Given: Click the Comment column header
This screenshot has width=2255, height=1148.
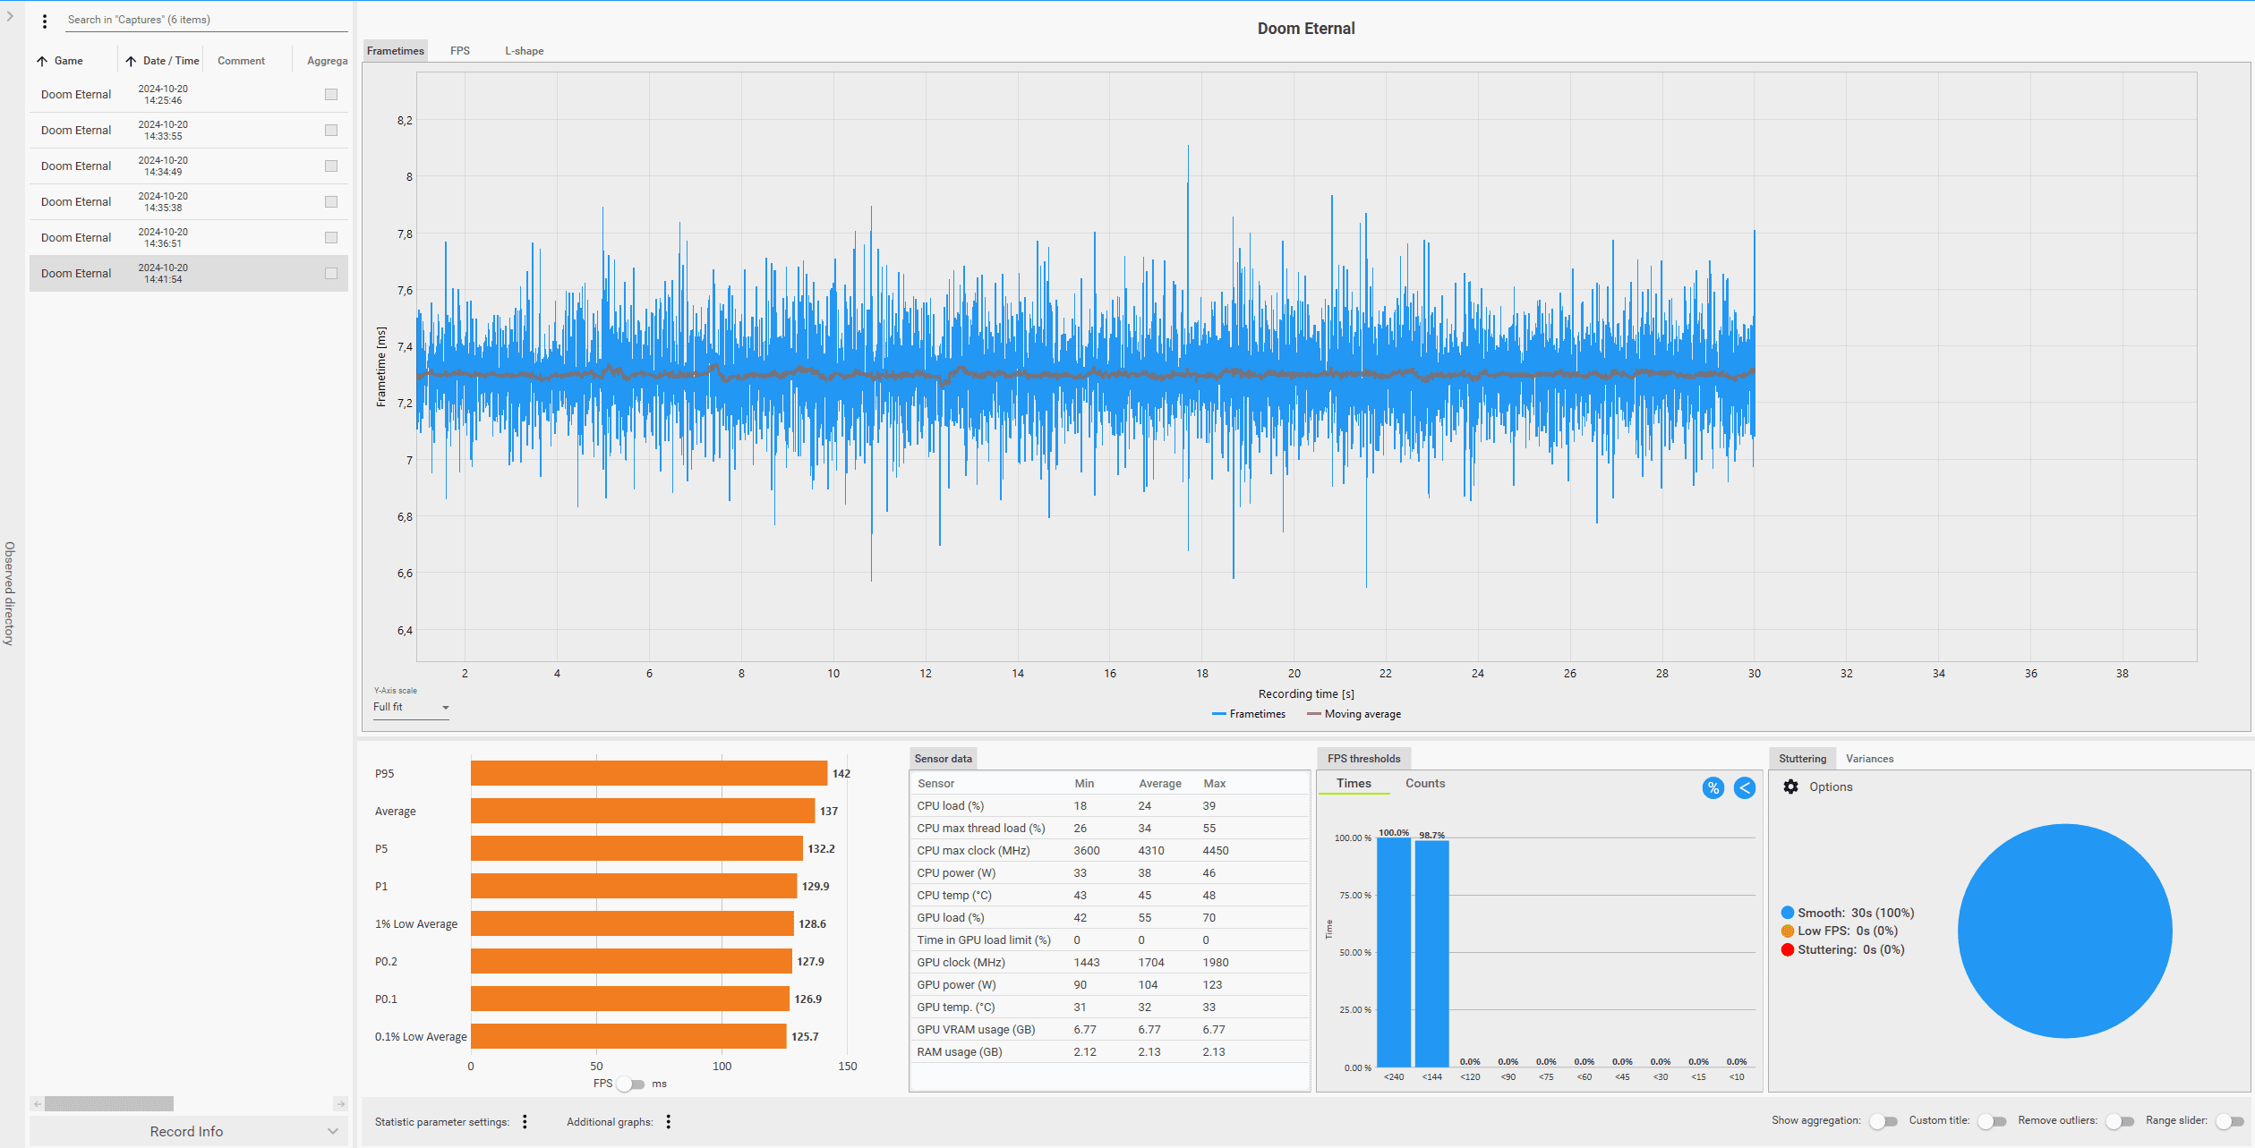Looking at the screenshot, I should click(241, 61).
